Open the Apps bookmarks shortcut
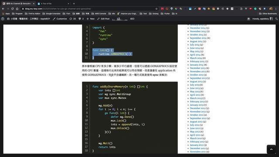This screenshot has height=157, width=279. coord(6,14)
